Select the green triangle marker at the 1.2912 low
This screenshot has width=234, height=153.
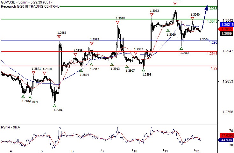coord(91,64)
